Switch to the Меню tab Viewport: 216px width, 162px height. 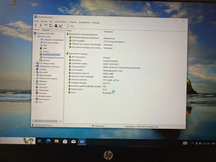(x=37, y=30)
